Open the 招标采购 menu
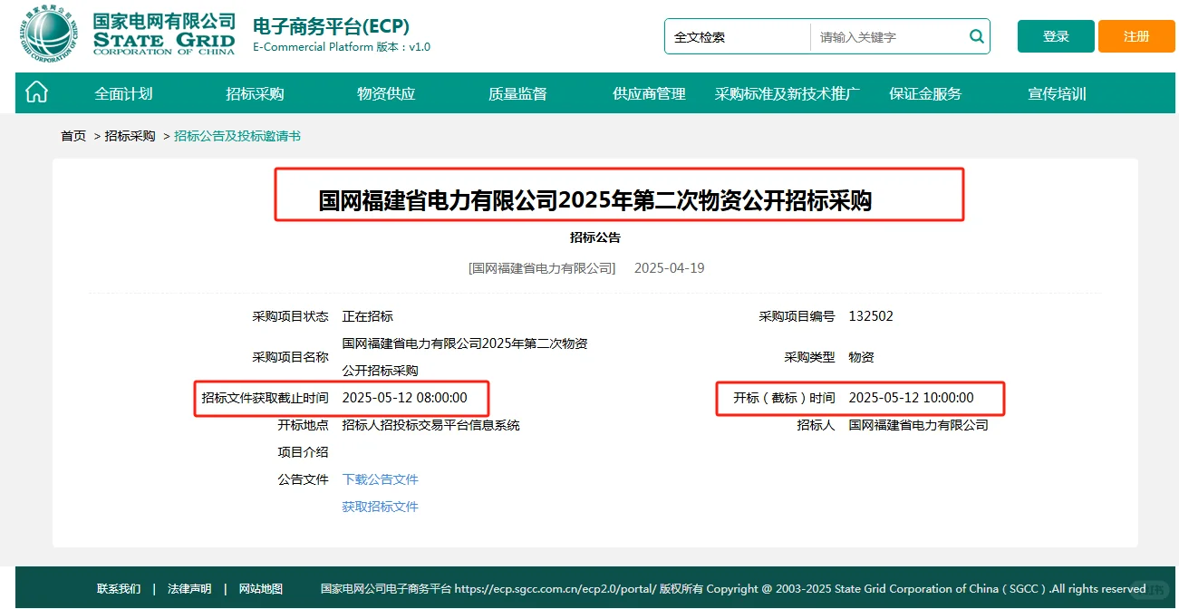1179x609 pixels. (x=253, y=92)
